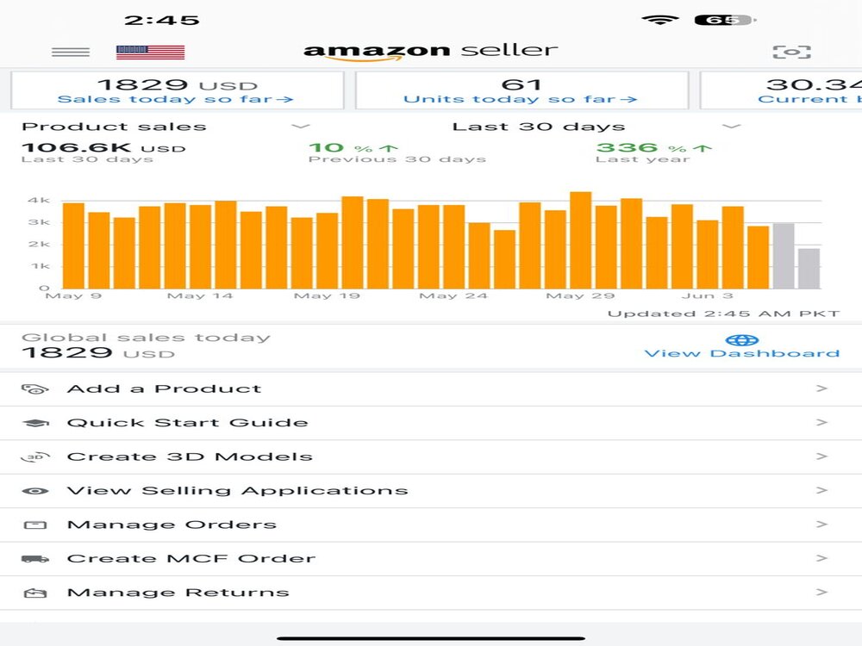862x646 pixels.
Task: Tap the amazon seller logo
Action: 430,51
